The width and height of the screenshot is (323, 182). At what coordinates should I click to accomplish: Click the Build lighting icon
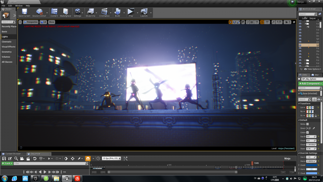pyautogui.click(x=117, y=13)
